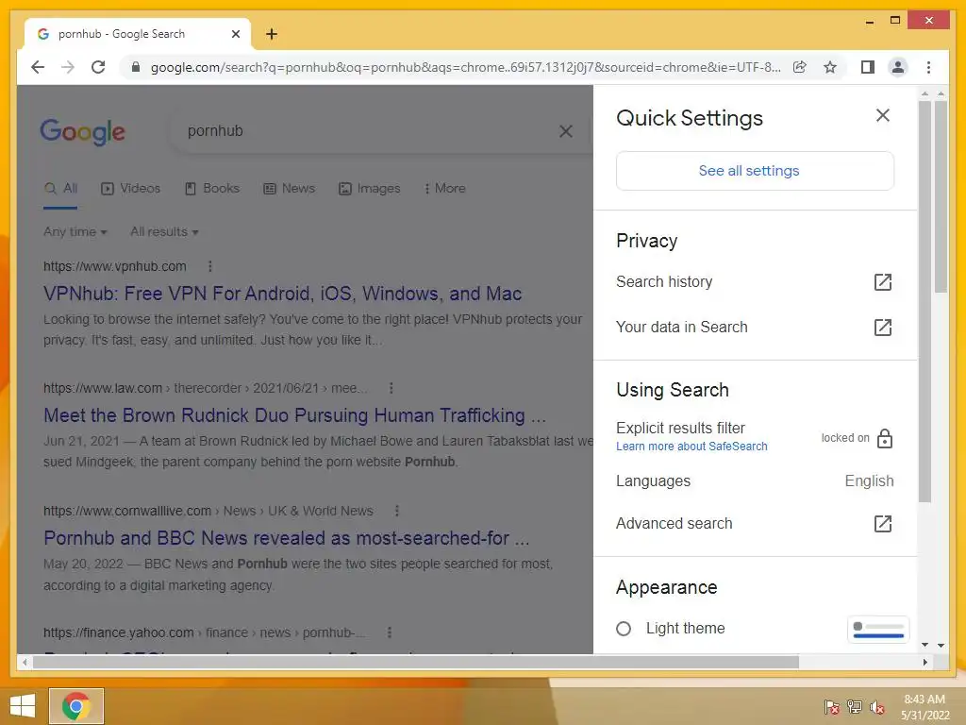Open the More search categories menu
This screenshot has width=966, height=725.
click(445, 188)
